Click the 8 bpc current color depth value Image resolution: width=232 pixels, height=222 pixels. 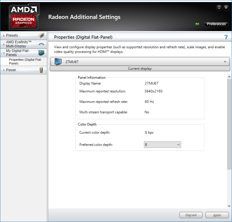point(149,133)
